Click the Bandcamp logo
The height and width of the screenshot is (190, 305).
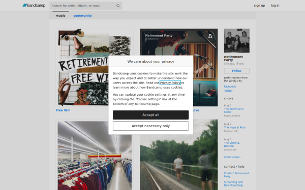click(x=34, y=6)
